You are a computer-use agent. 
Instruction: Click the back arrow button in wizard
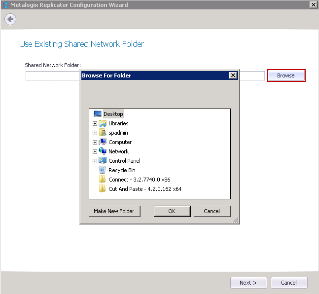point(10,19)
